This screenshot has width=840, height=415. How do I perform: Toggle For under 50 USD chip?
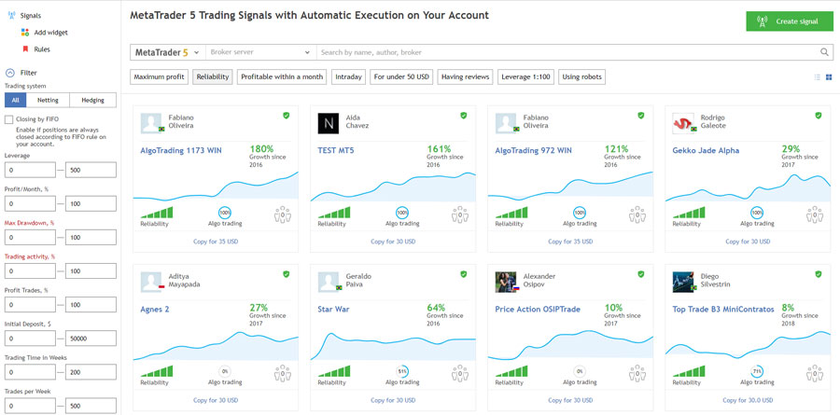pos(401,77)
